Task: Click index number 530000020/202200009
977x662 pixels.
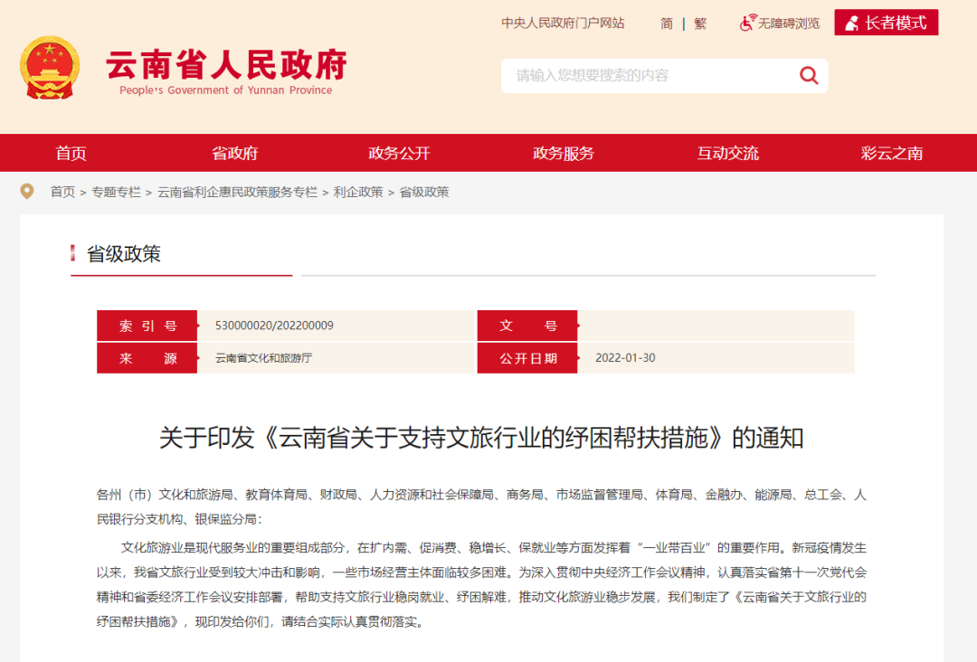Action: tap(274, 325)
